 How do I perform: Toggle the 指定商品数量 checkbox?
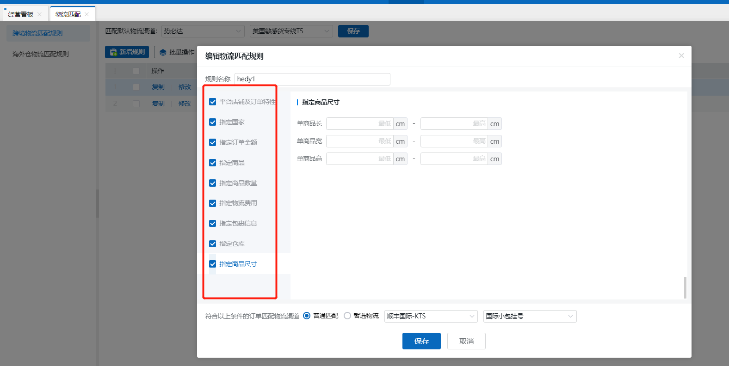pos(213,183)
